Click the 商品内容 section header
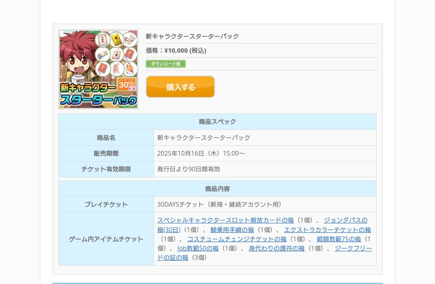 (217, 189)
